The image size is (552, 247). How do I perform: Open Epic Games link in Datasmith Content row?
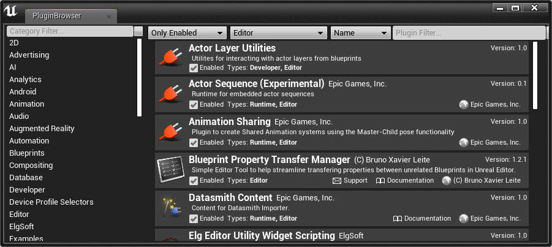(495, 218)
